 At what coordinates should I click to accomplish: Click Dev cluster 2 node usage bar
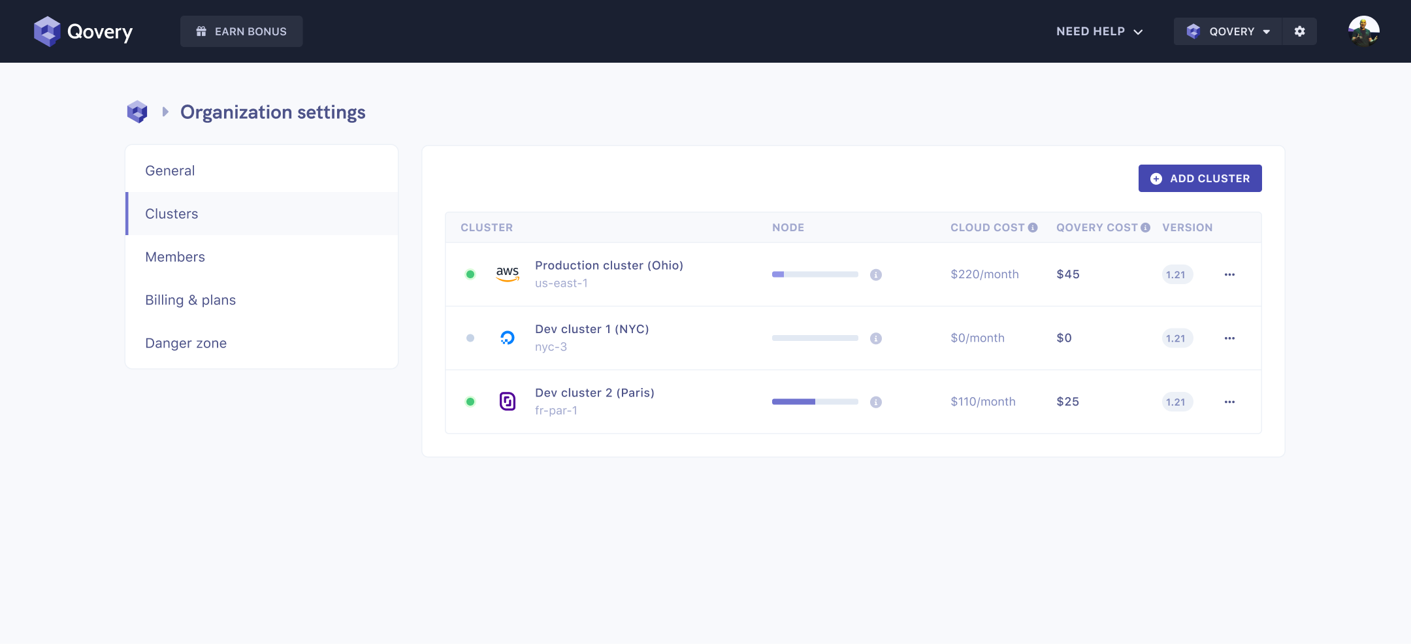815,402
